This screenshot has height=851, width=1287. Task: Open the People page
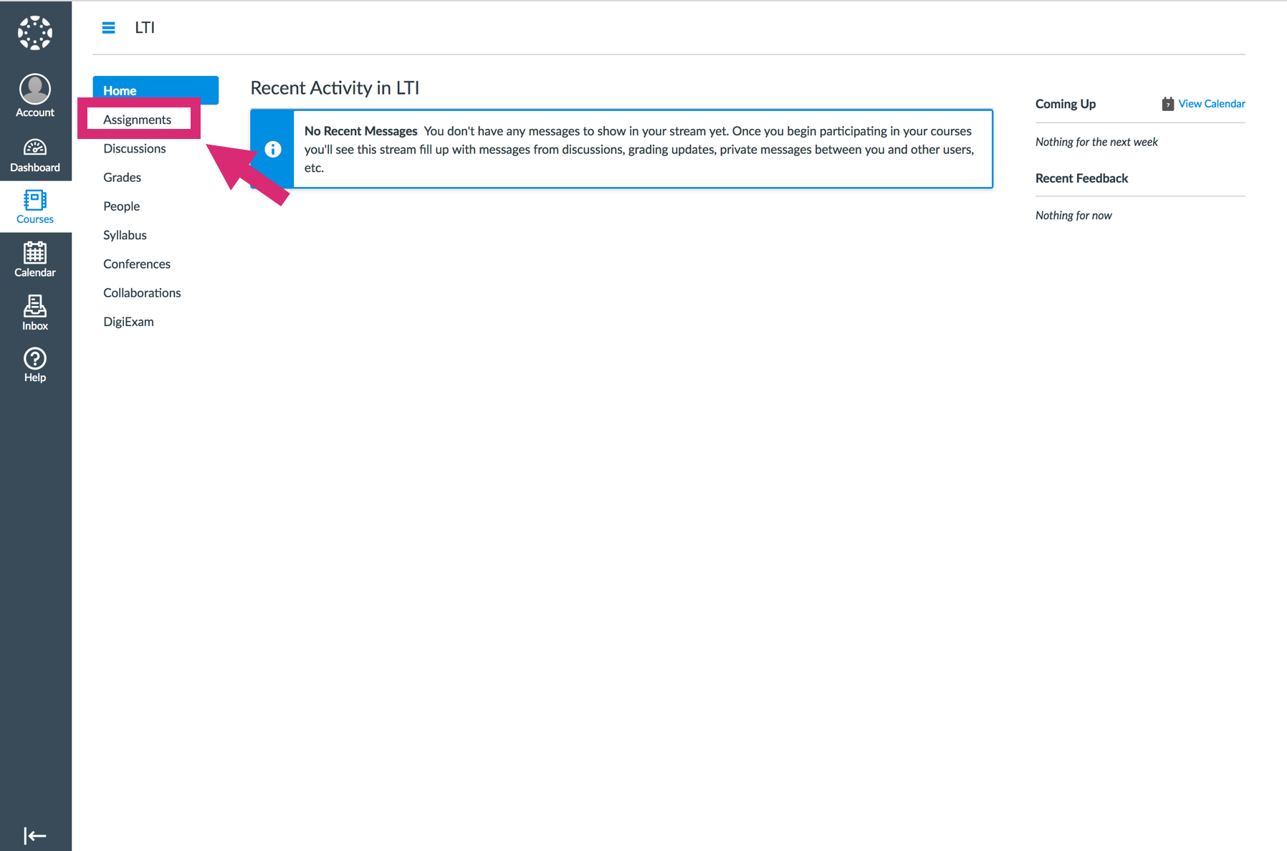click(122, 206)
